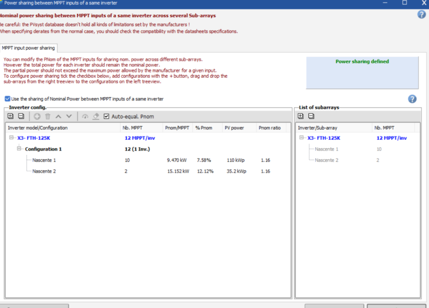Uncheck sharing of Nominal Power between MPPT inputs
This screenshot has height=308, width=429.
[x=7, y=99]
